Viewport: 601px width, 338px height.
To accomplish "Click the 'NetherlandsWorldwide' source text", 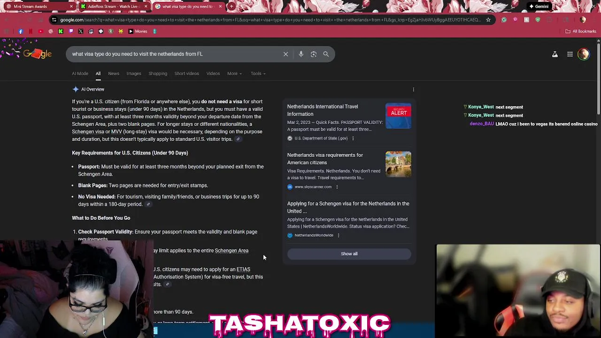I will 314,235.
